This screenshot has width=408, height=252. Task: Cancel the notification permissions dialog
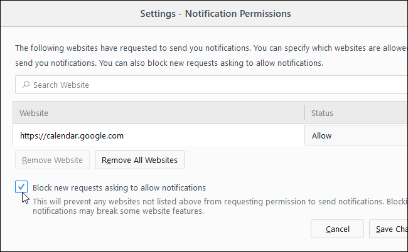pyautogui.click(x=338, y=229)
